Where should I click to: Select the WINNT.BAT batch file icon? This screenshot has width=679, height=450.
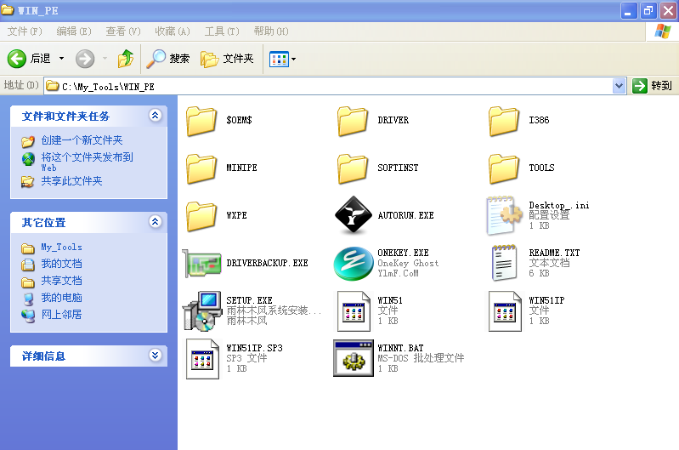point(354,358)
